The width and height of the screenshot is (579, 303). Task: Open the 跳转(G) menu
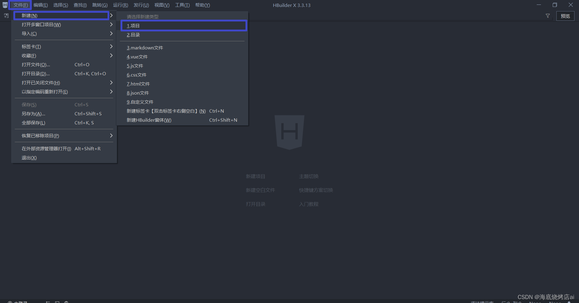(x=100, y=5)
